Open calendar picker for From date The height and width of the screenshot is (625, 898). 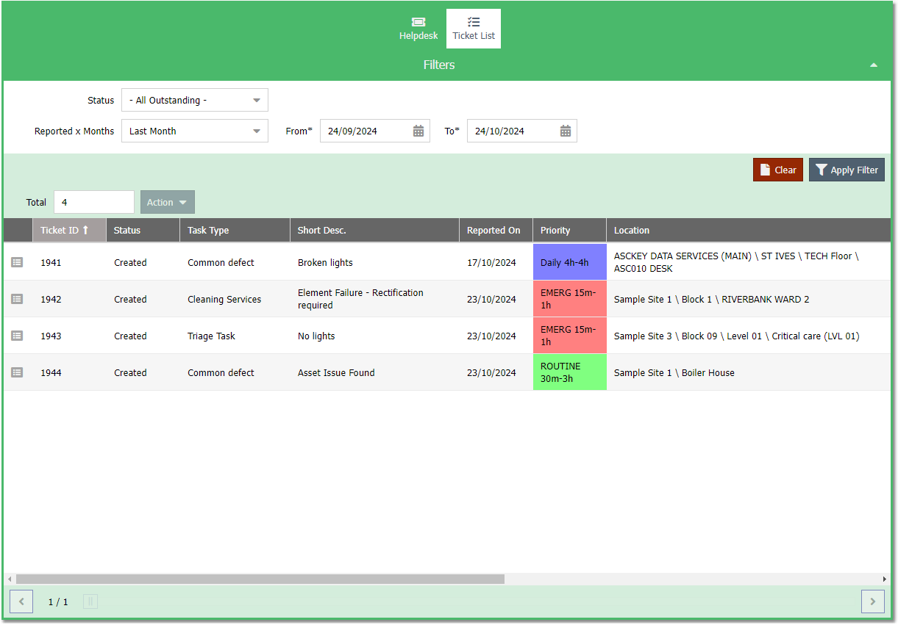(x=418, y=131)
